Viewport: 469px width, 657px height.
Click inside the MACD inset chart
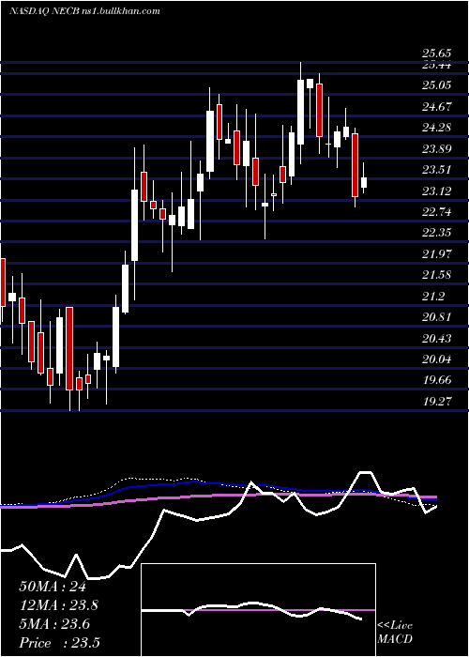point(258,610)
